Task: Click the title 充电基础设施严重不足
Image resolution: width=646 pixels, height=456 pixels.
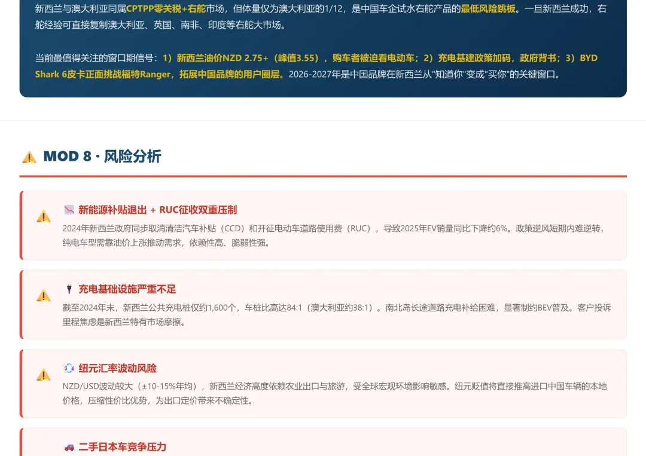Action: pos(127,289)
